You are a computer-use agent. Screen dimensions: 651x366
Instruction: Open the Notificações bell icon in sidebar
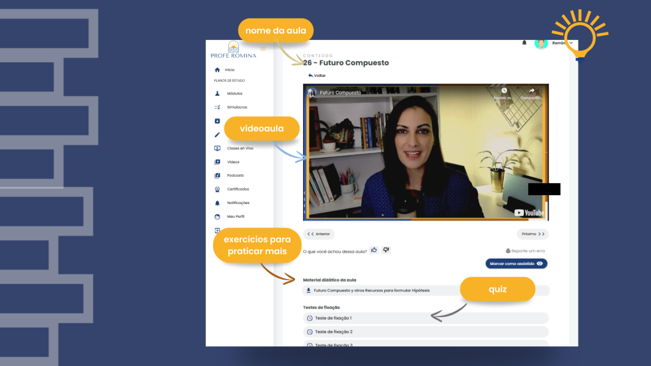(217, 203)
